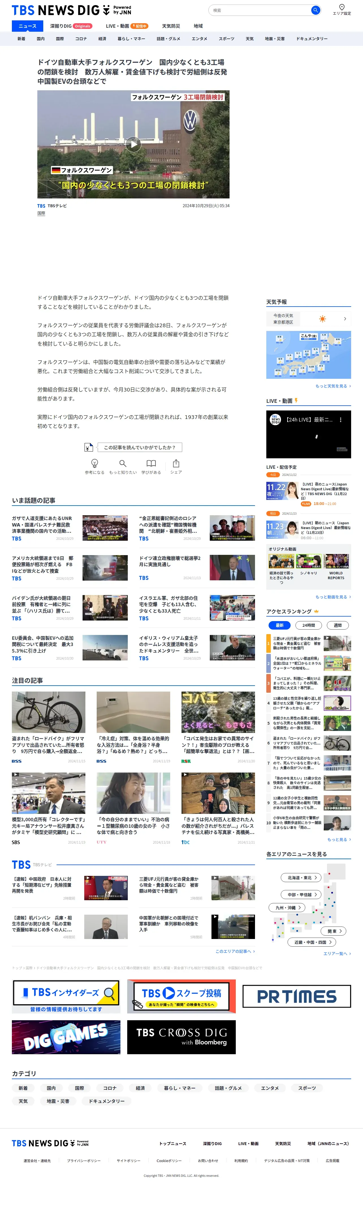The height and width of the screenshot is (1215, 363).
Task: Play the Volkswagen article video
Action: pos(133,144)
